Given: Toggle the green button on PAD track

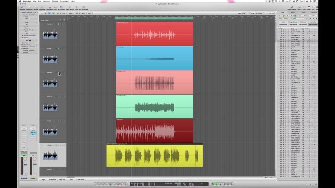Looking at the screenshot, I should [58, 24].
